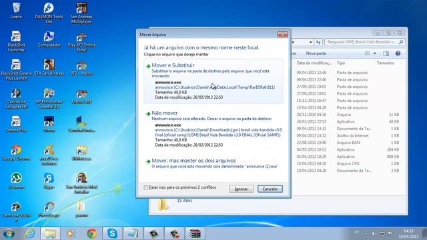427x240 pixels.
Task: Launch µTorrent desktop shortcut
Action: [x=16, y=181]
